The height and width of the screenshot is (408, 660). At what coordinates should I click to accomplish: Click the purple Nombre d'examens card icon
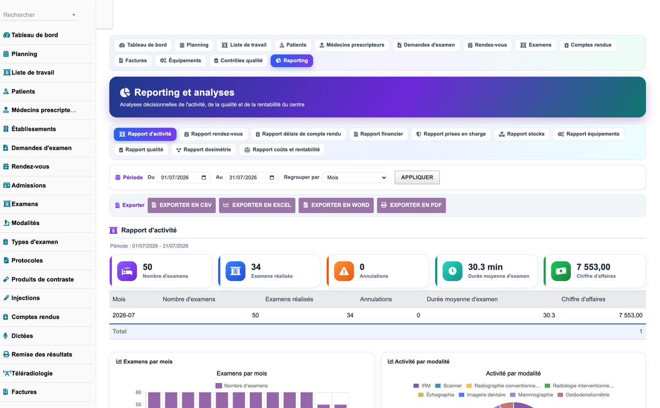tap(127, 271)
